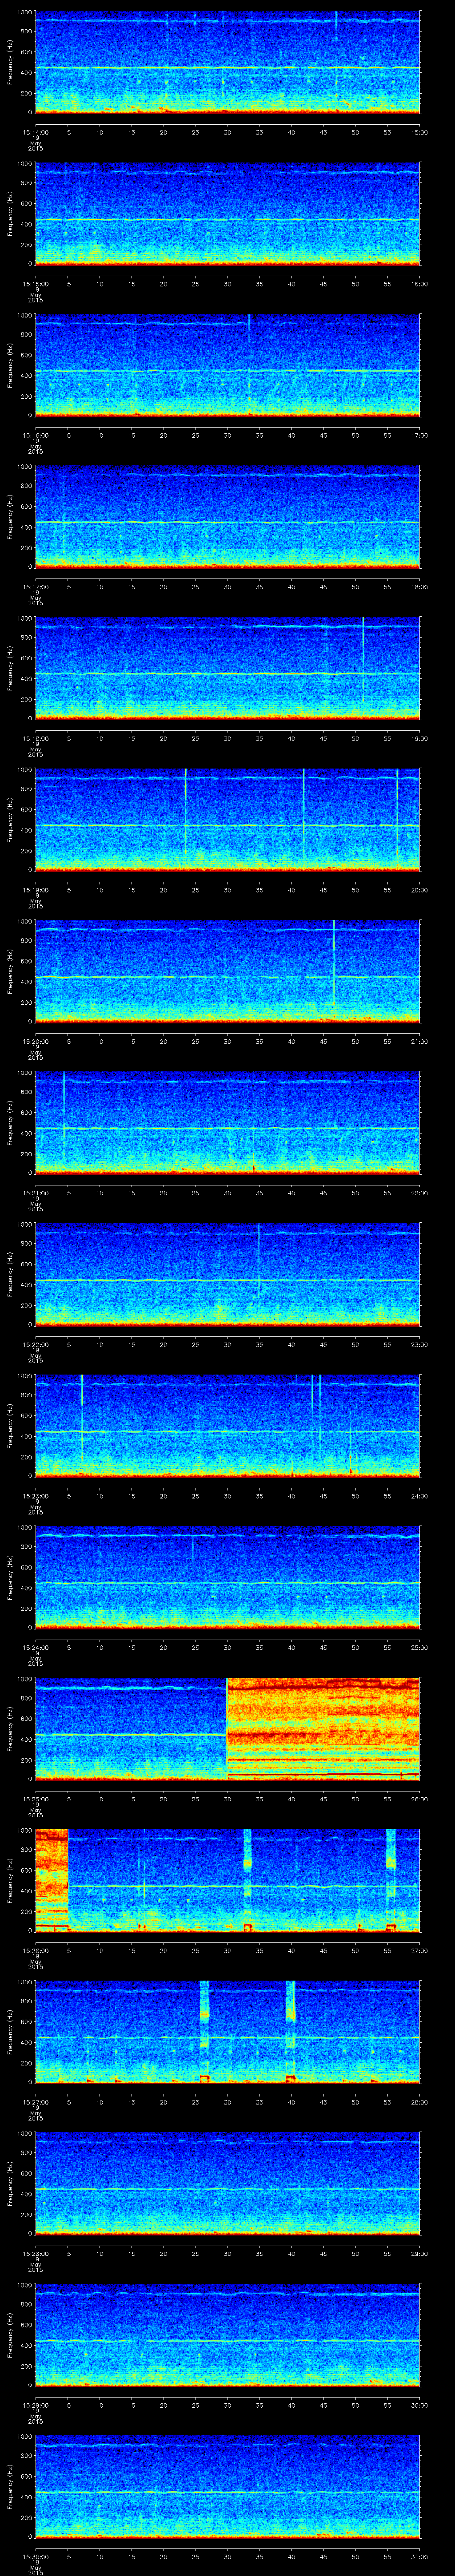The image size is (455, 2576).
Task: Click the 15:26:00 start time label
Action: click(35, 1950)
